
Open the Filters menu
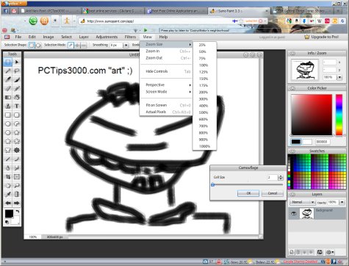click(x=130, y=37)
